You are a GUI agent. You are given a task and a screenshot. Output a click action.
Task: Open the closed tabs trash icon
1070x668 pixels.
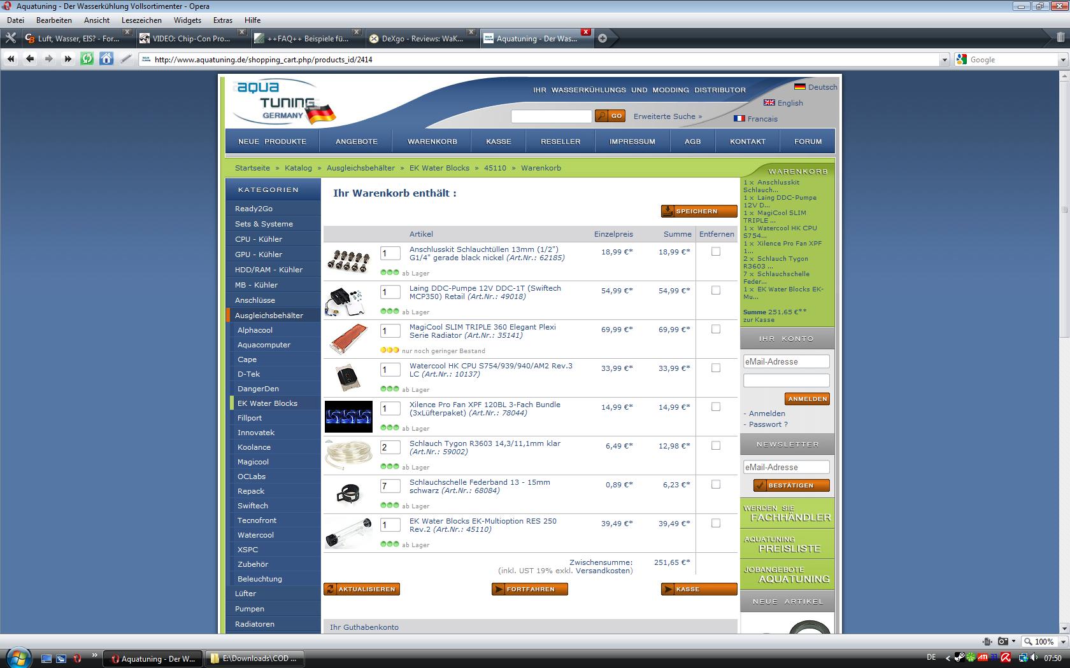coord(1060,38)
